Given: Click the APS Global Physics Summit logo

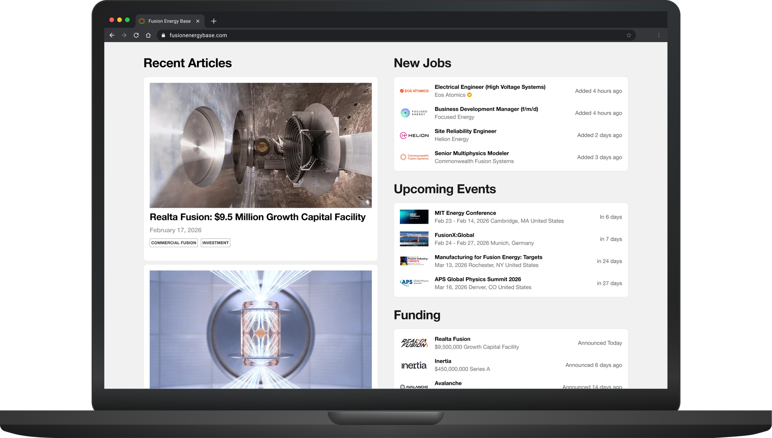Looking at the screenshot, I should pos(414,282).
